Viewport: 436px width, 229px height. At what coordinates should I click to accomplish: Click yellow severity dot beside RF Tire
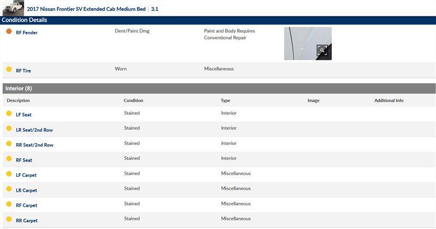[9, 70]
